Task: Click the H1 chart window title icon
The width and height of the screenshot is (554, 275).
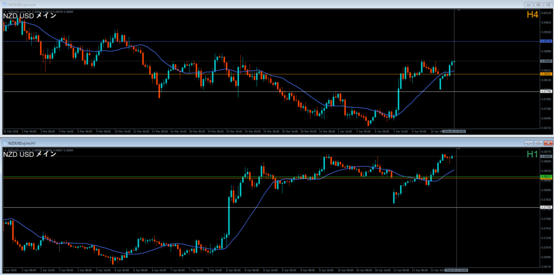Action: pyautogui.click(x=5, y=143)
